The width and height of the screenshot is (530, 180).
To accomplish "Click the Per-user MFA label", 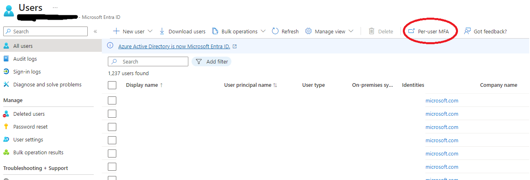I will click(x=433, y=31).
